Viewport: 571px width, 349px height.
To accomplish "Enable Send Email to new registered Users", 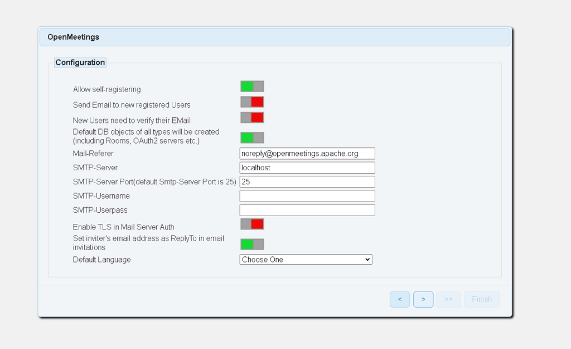I will (252, 102).
